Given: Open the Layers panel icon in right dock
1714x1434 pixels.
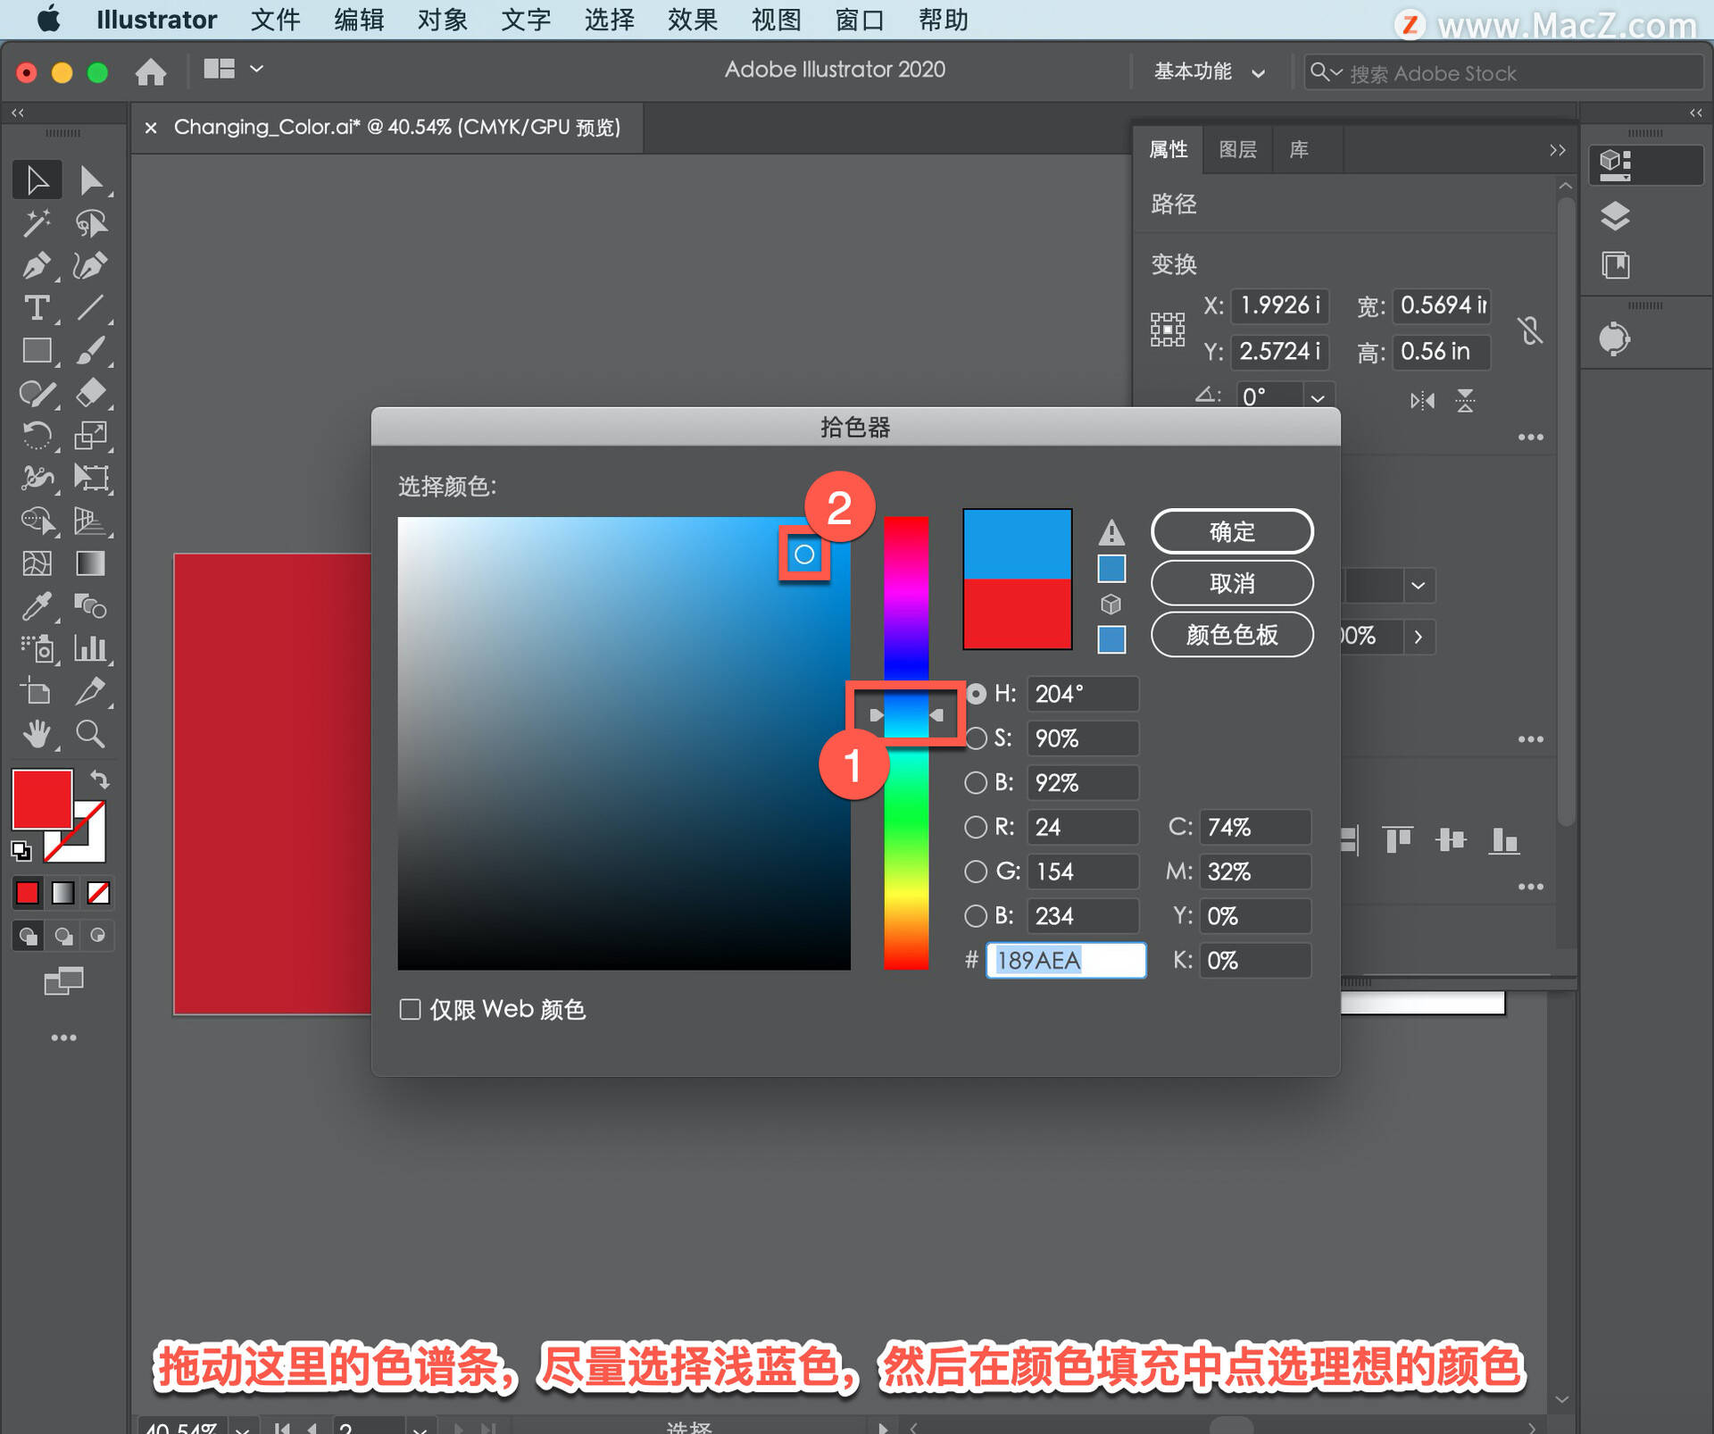Looking at the screenshot, I should click(1615, 216).
